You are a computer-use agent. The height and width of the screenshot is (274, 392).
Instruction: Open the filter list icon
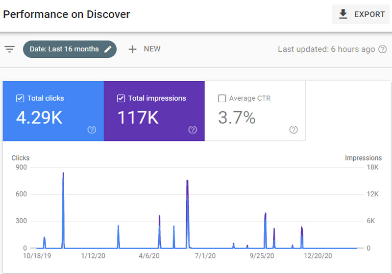[10, 49]
